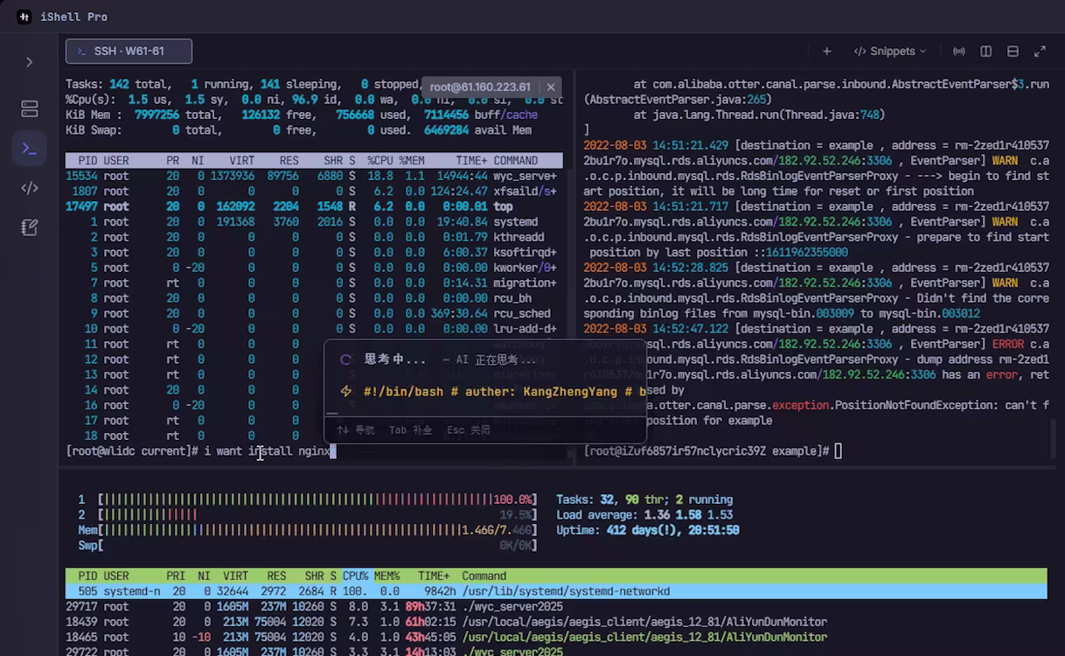Image resolution: width=1065 pixels, height=656 pixels.
Task: Split the terminal horizontally into rows
Action: pyautogui.click(x=1013, y=52)
